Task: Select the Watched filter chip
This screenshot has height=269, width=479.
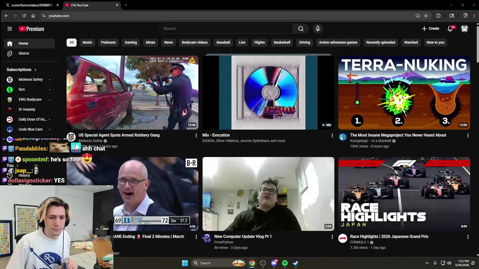Action: pos(411,42)
